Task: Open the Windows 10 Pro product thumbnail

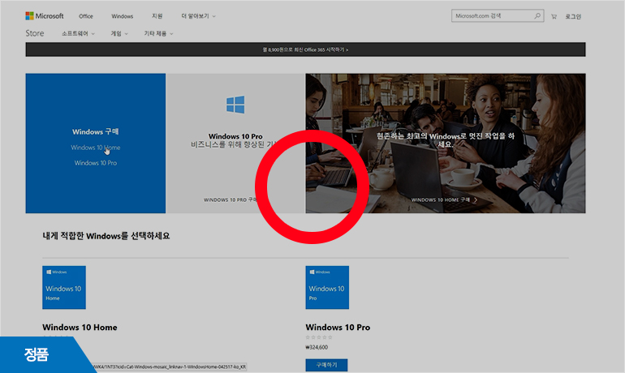Action: 327,287
